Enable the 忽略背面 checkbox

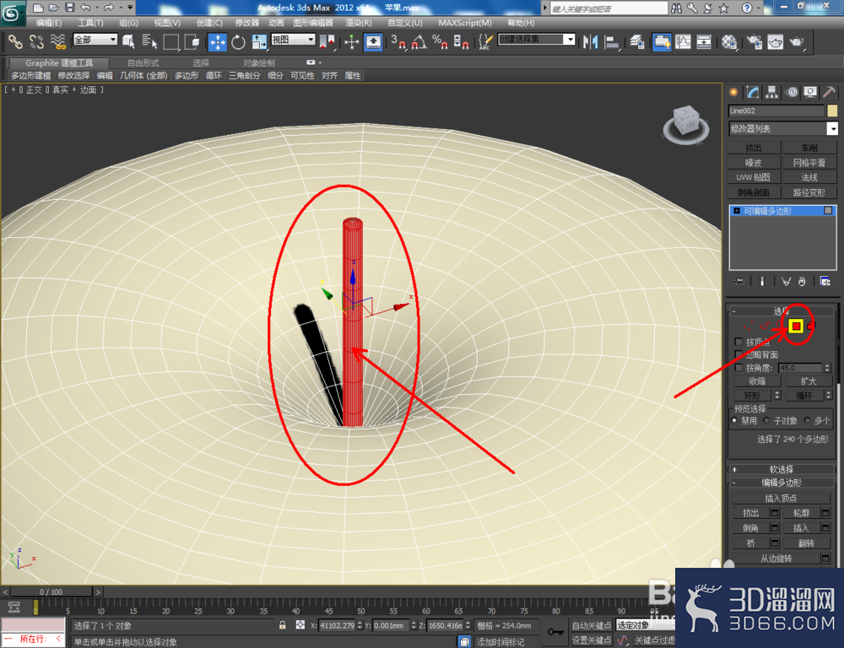coord(738,354)
